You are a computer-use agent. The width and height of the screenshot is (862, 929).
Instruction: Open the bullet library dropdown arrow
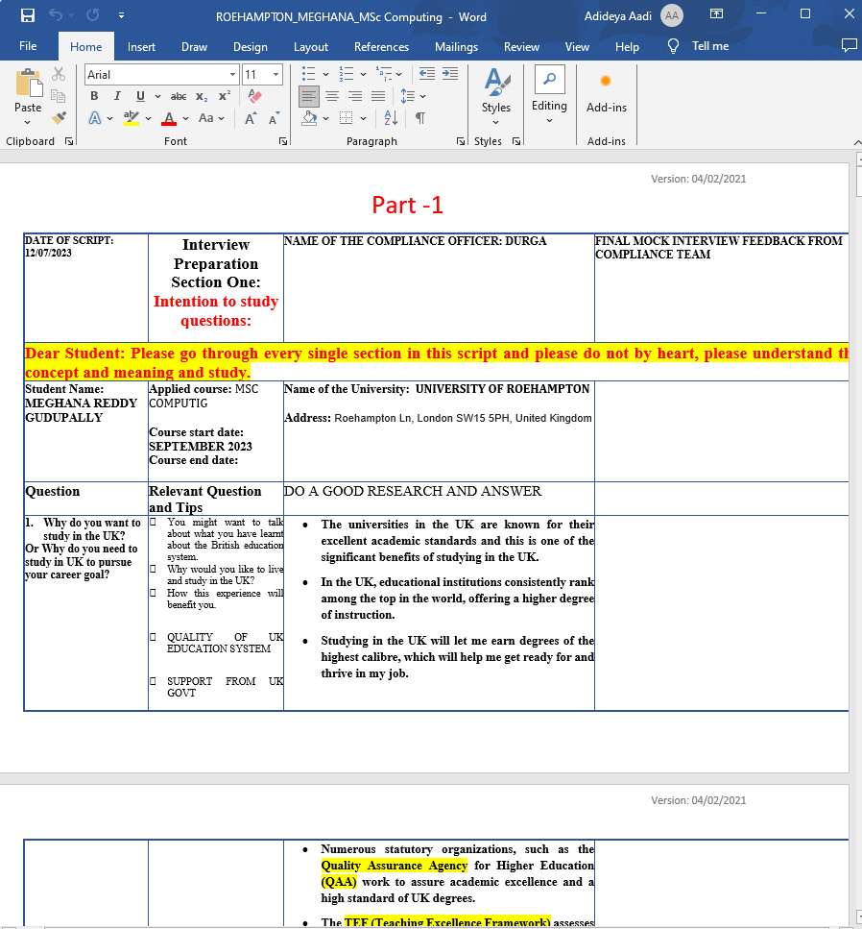click(x=325, y=74)
